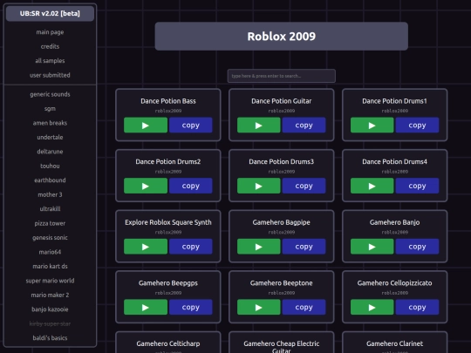Play the Explore Roblox Square Synth sample
Viewport: 471px width, 353px height.
tap(146, 247)
